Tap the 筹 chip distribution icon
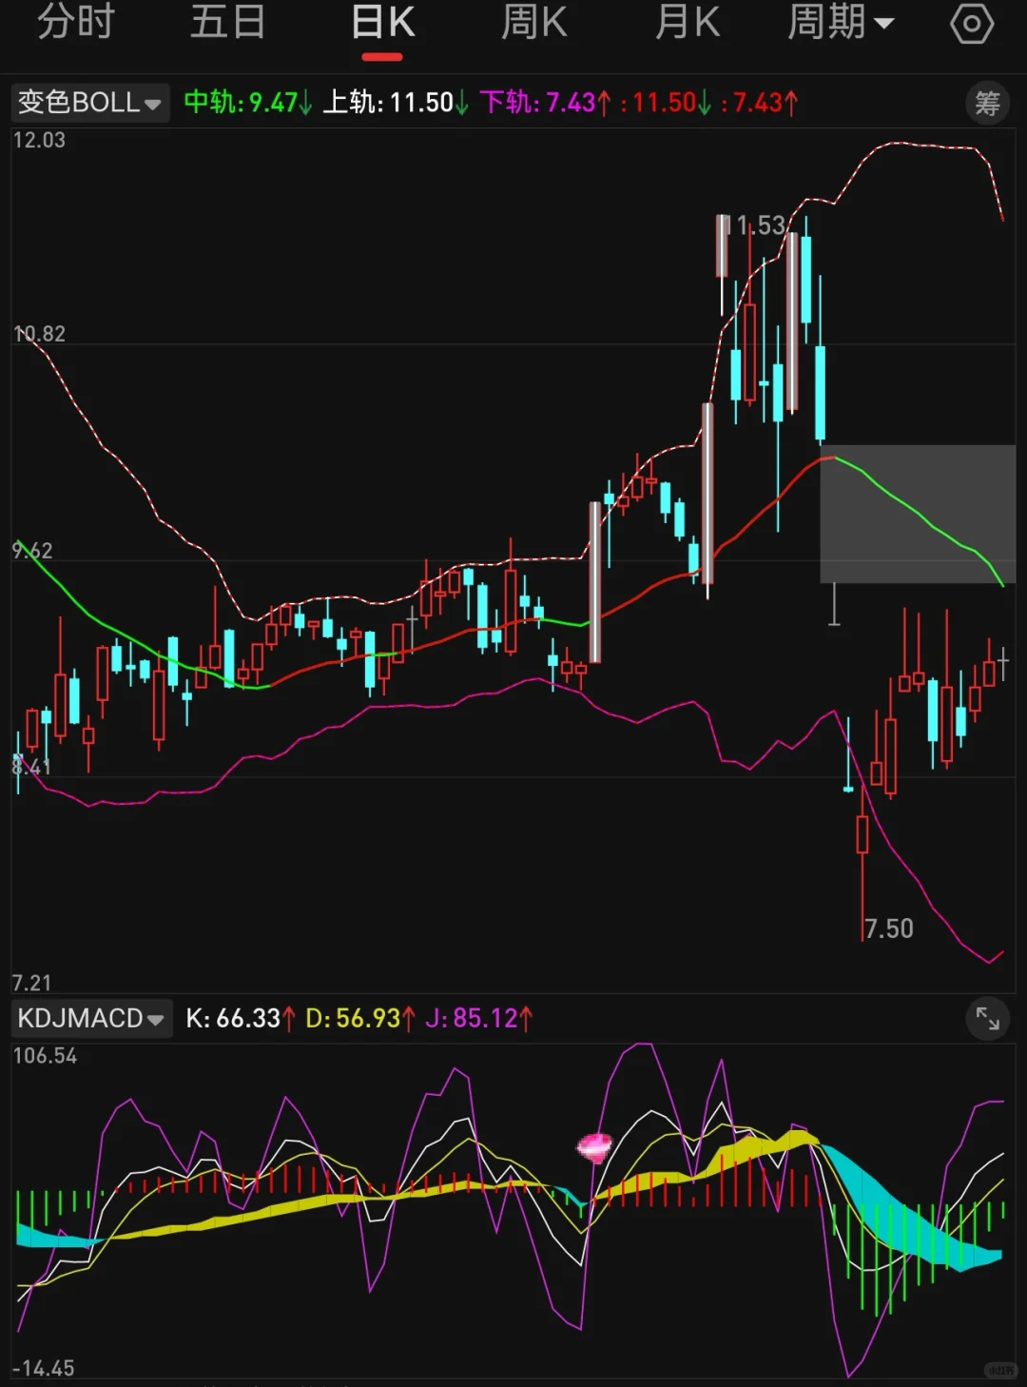Screen dimensions: 1027x1387 pyautogui.click(x=987, y=103)
